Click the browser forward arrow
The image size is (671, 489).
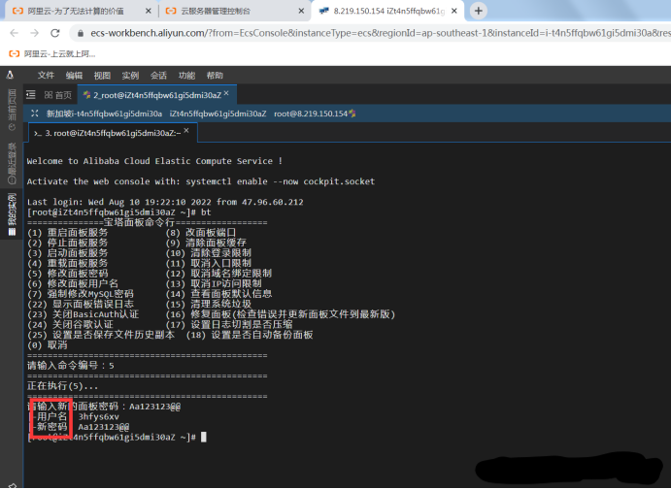click(35, 33)
